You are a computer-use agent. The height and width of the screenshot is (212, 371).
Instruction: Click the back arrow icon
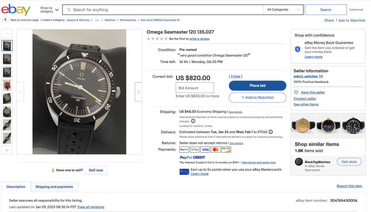tap(6, 20)
